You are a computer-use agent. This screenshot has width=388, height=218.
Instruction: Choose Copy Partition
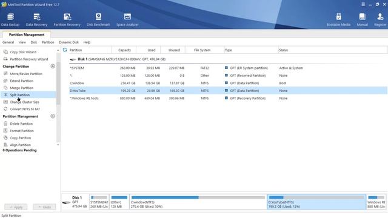20,138
